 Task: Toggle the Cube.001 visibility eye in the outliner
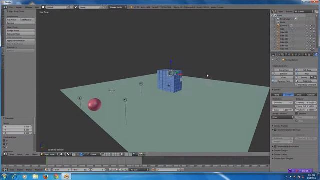tap(307, 32)
